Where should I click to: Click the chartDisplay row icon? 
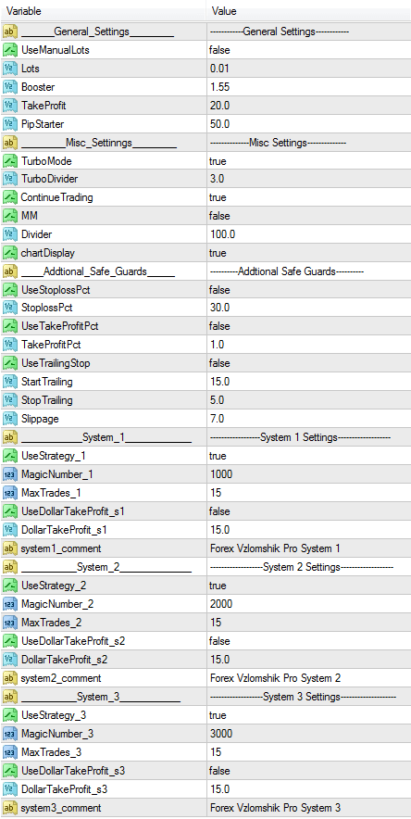tap(10, 253)
